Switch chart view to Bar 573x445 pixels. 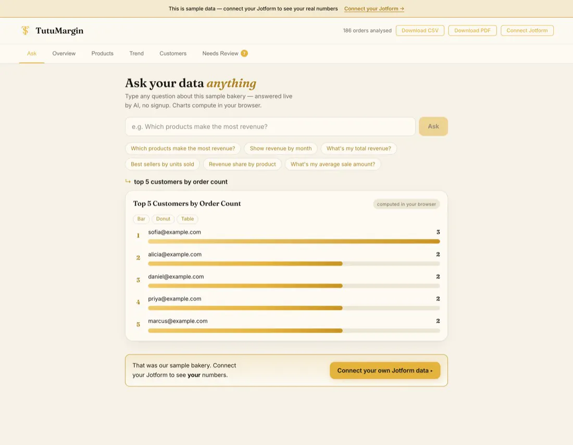(x=141, y=219)
